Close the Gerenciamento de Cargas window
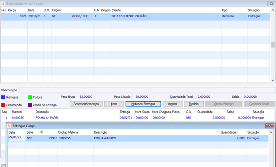Viewport: 276px width, 167px height. click(272, 3)
